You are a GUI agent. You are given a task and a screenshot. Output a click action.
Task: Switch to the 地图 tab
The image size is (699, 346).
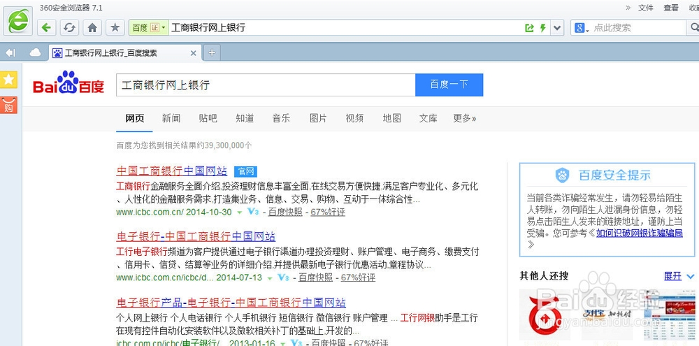(392, 118)
